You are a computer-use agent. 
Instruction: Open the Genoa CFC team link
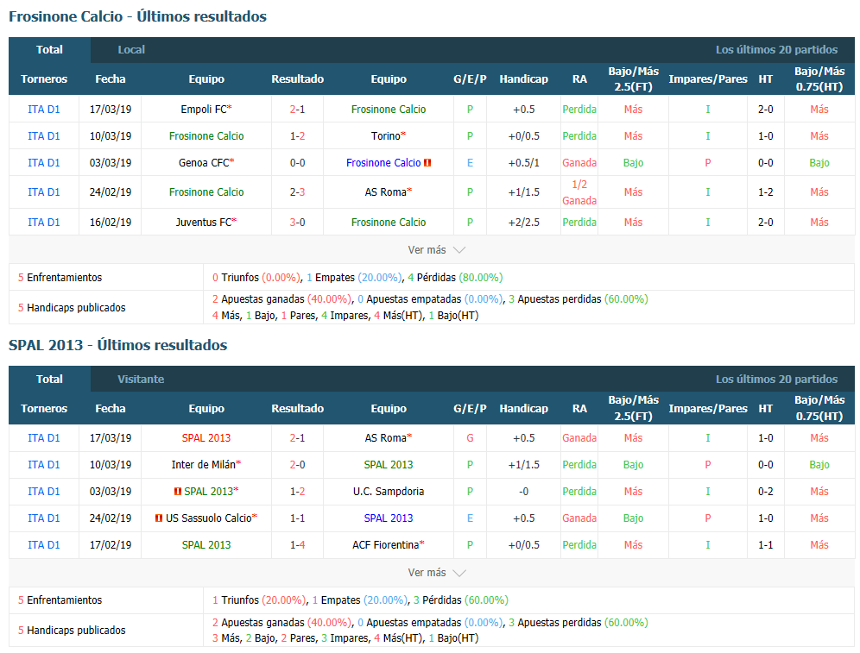point(204,163)
